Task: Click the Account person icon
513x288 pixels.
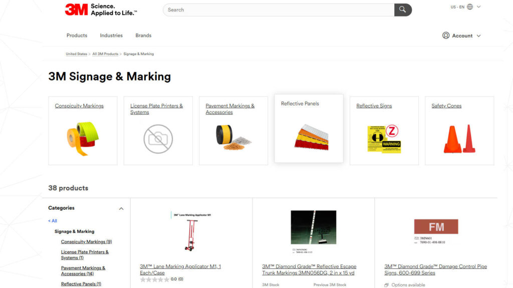Action: [x=445, y=35]
